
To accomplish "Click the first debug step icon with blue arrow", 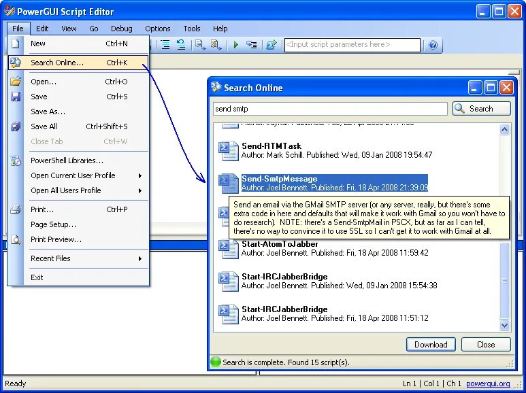I will point(201,45).
